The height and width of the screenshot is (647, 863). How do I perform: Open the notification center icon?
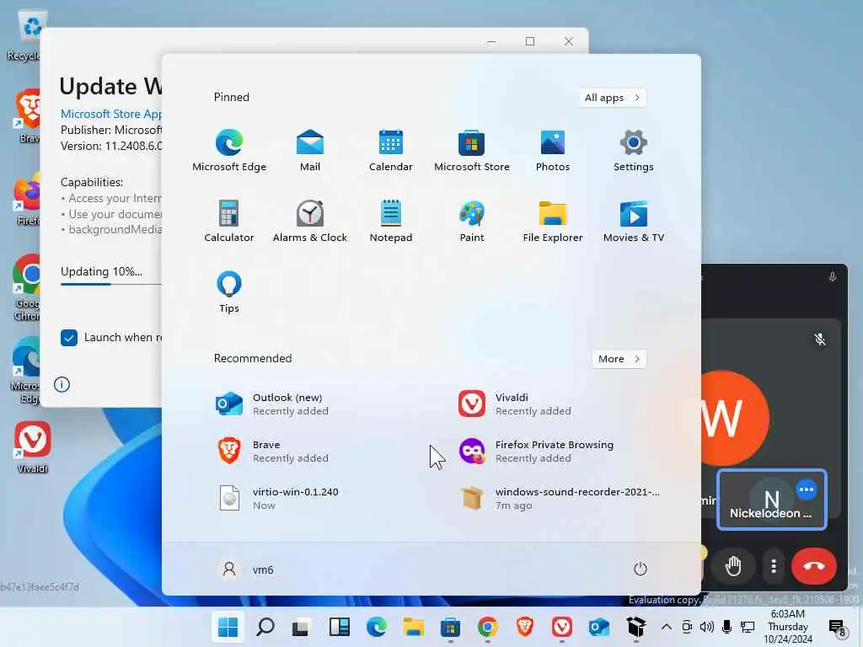[837, 628]
